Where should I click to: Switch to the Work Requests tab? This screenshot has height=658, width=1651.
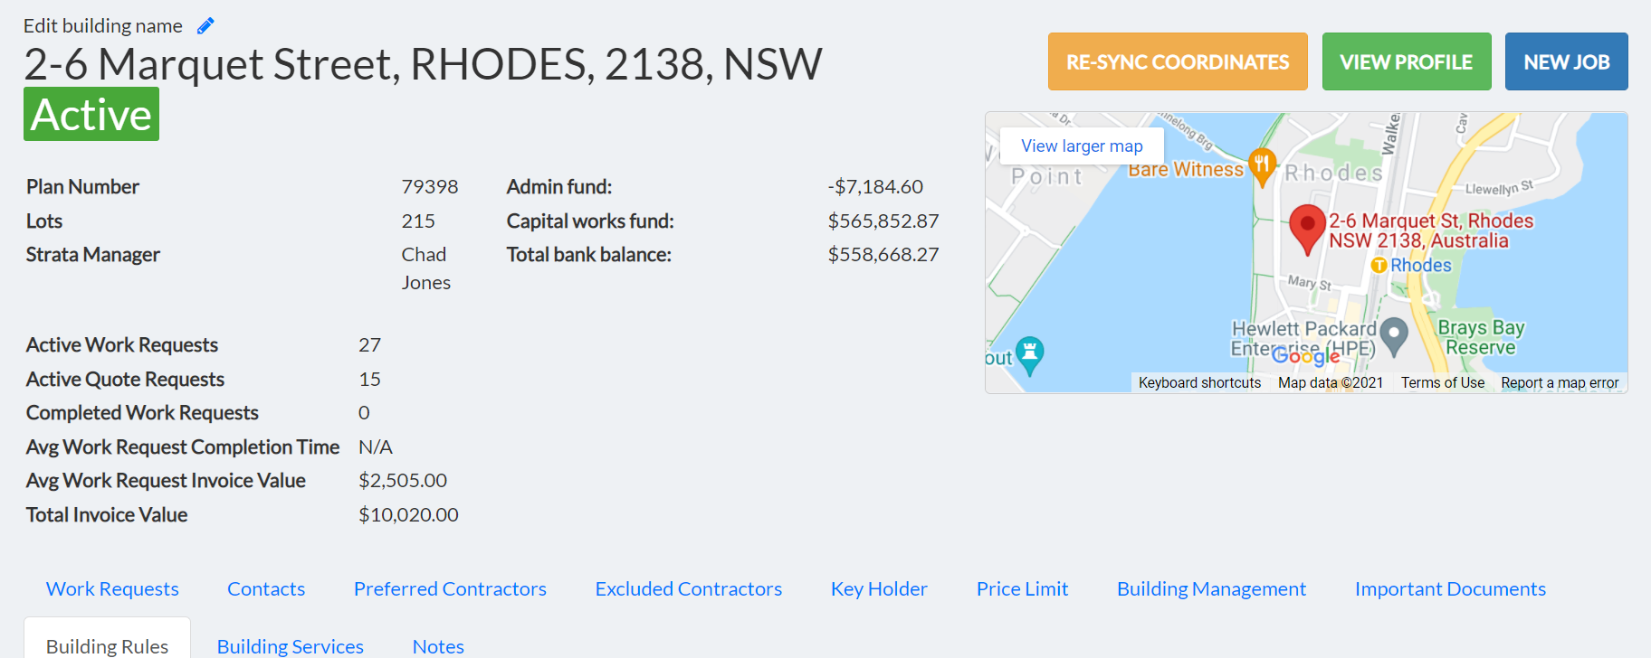[x=112, y=589]
